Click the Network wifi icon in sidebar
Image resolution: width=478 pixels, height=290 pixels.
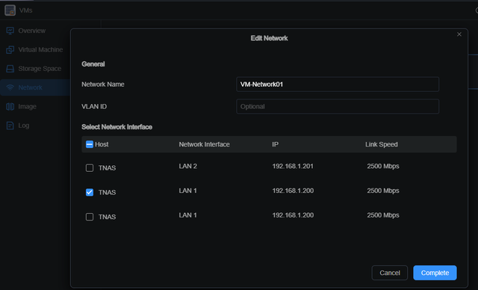[10, 87]
